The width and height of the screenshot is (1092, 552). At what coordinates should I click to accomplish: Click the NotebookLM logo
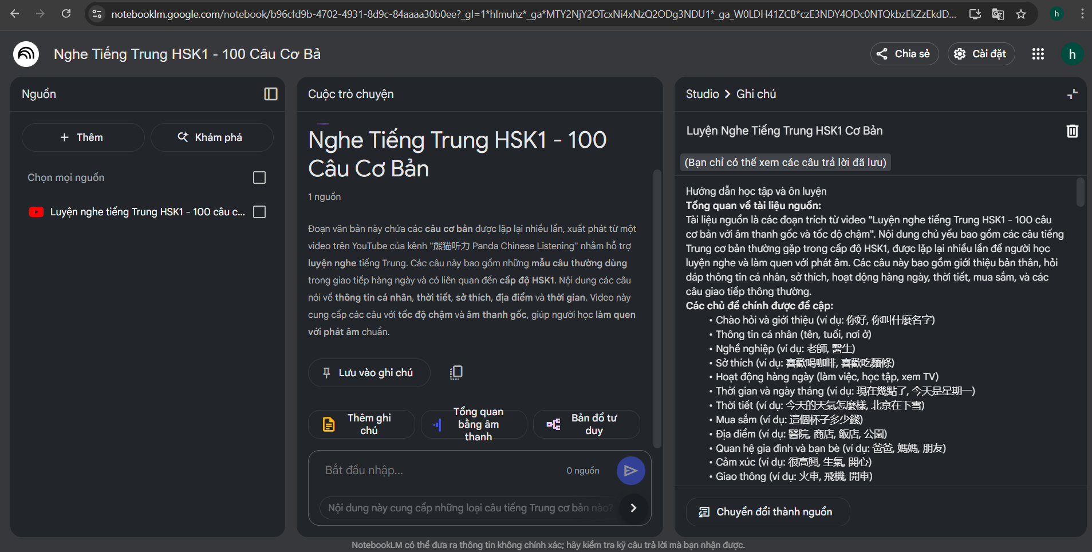point(26,54)
